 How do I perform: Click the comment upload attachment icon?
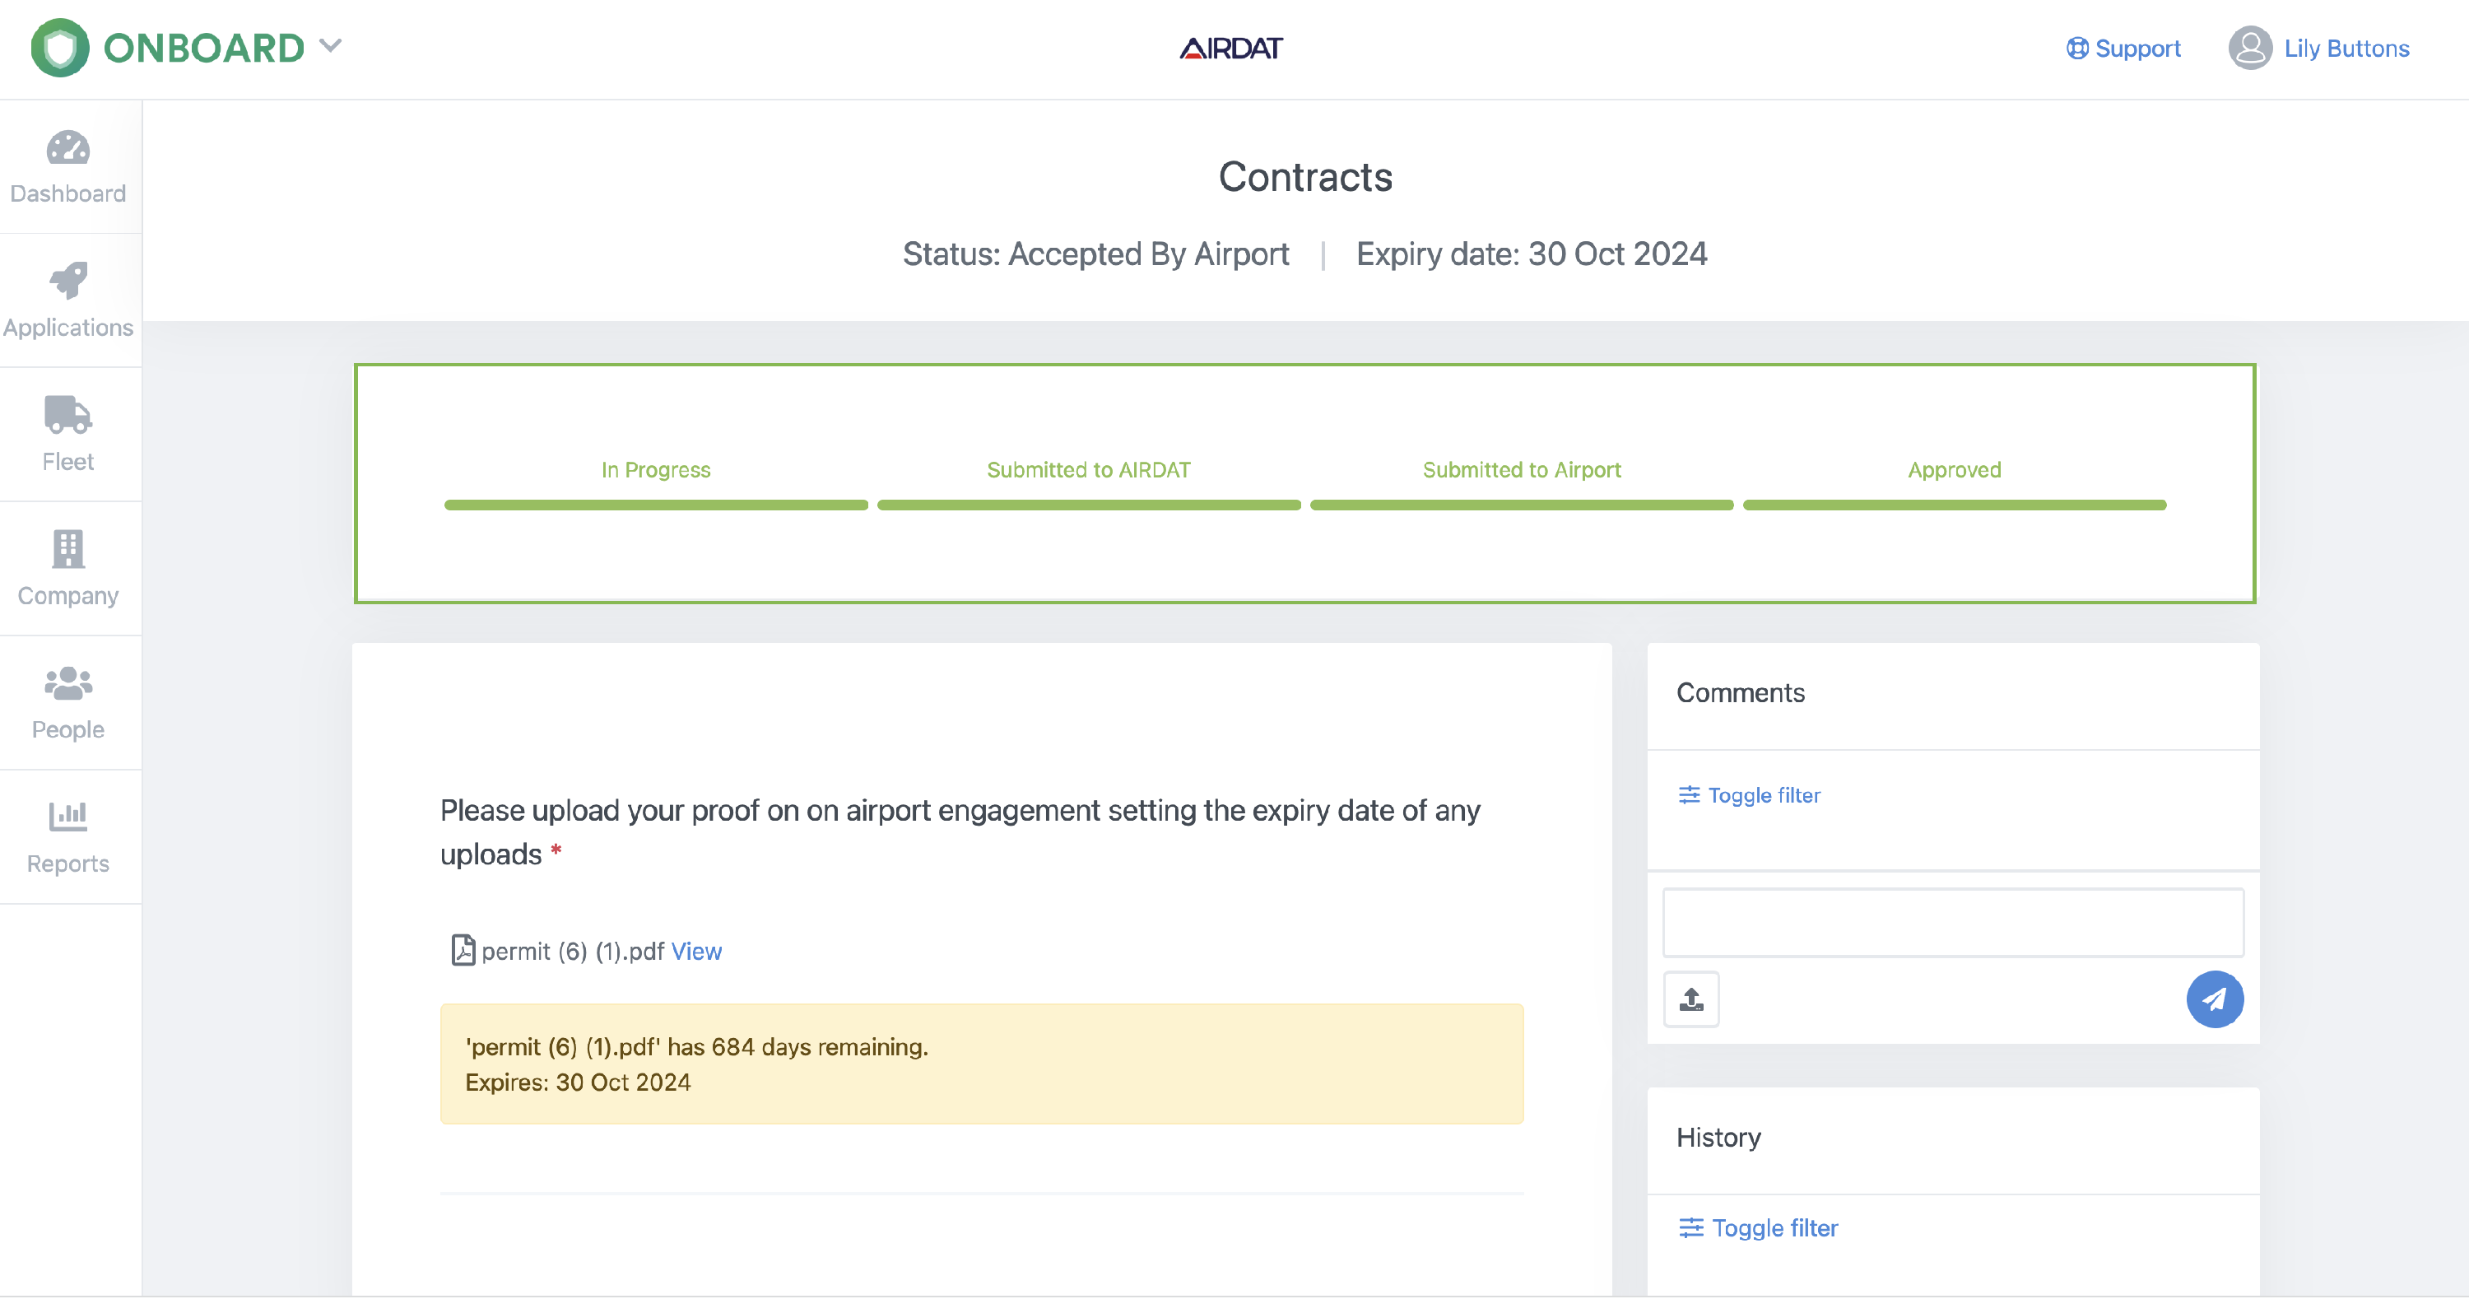[x=1690, y=999]
